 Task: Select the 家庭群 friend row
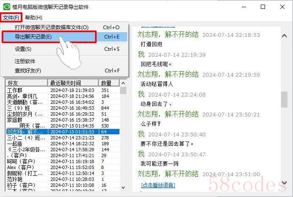coord(63,120)
